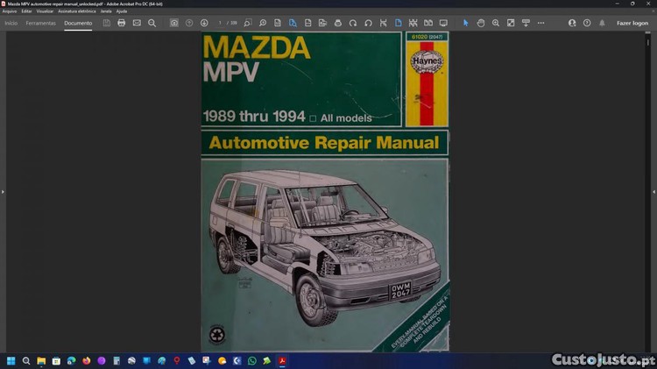Select the Hand pan tool

481,23
